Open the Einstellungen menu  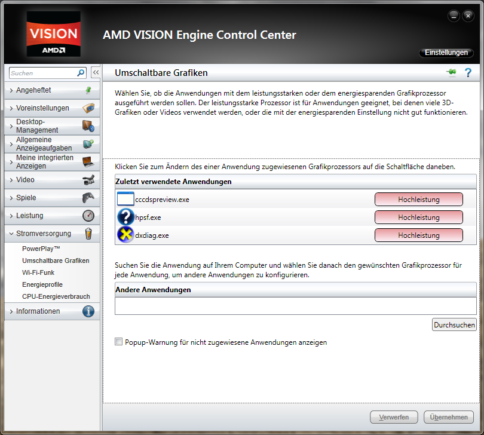pos(446,53)
